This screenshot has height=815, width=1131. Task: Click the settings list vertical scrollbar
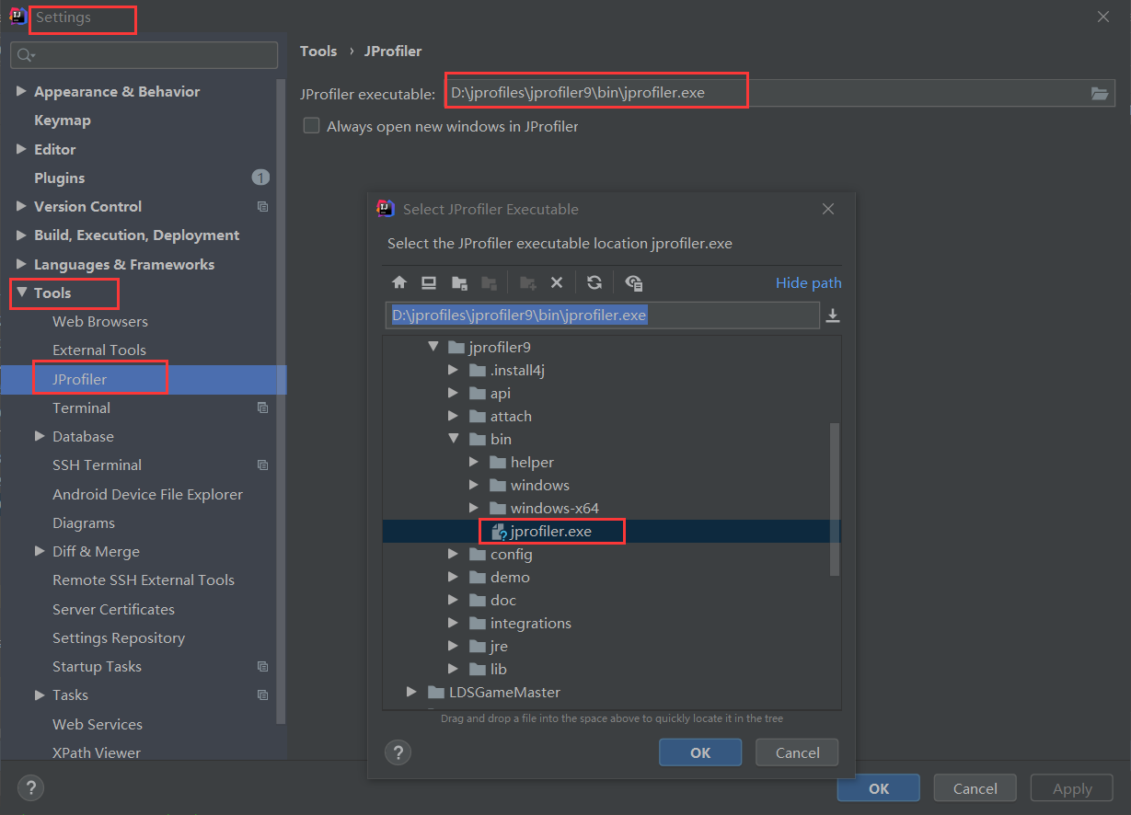pos(283,401)
